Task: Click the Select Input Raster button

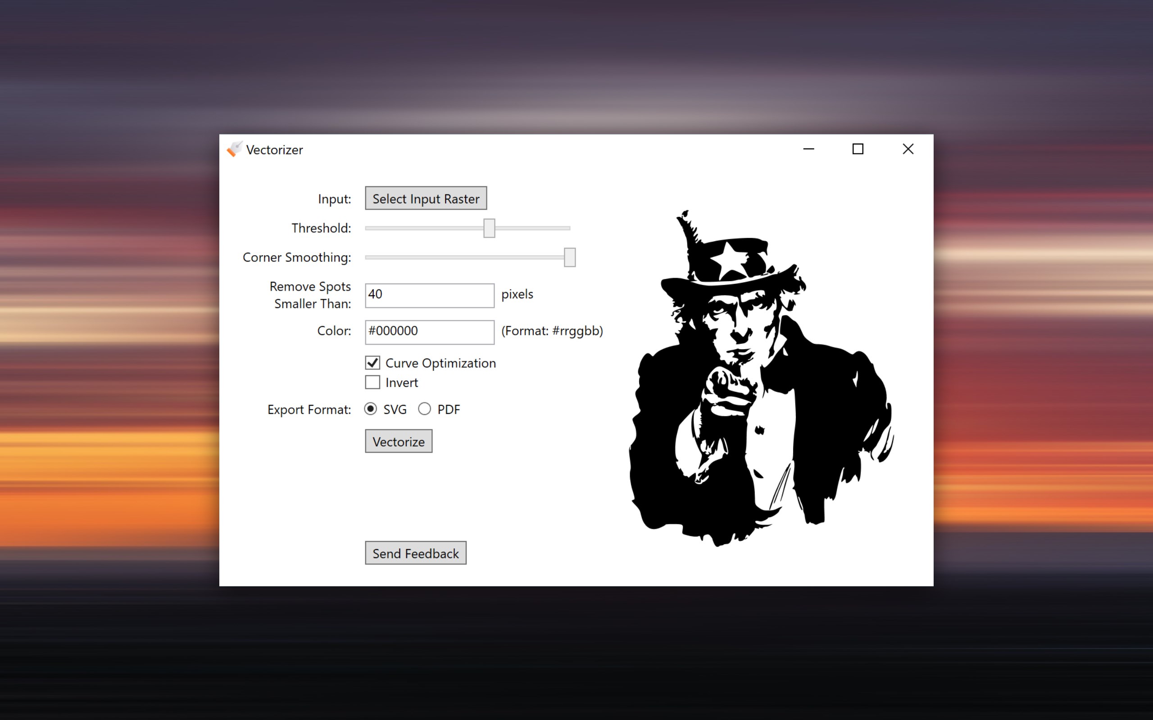Action: [426, 198]
